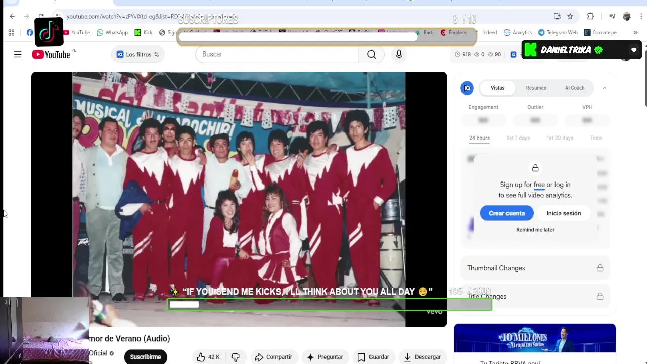Click the install app icon in the address bar
The width and height of the screenshot is (647, 364).
(557, 16)
